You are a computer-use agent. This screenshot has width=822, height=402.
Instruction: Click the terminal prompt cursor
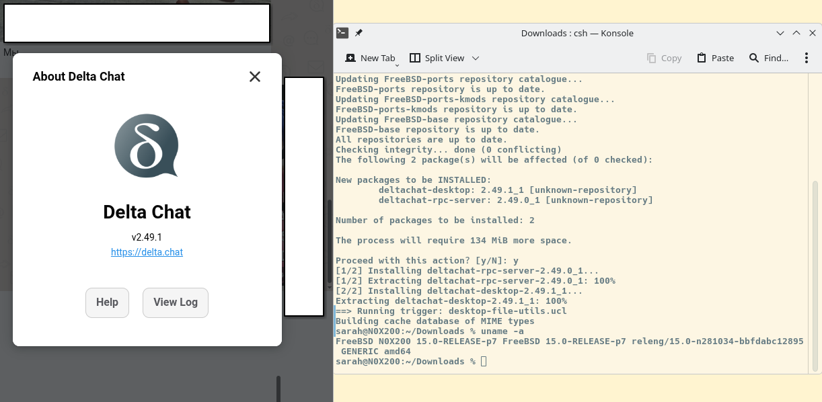pyautogui.click(x=484, y=362)
